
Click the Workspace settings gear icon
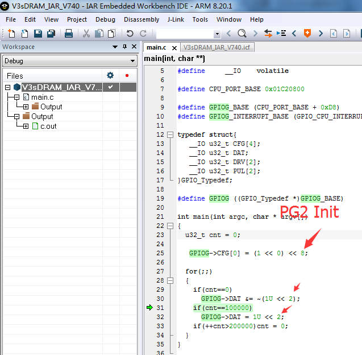click(110, 75)
